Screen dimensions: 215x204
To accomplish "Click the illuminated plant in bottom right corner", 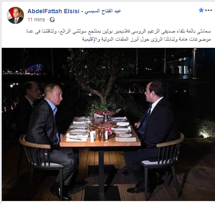I will tap(206, 129).
